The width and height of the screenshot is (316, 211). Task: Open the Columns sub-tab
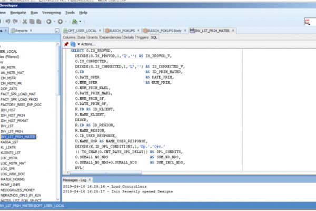pos(69,37)
